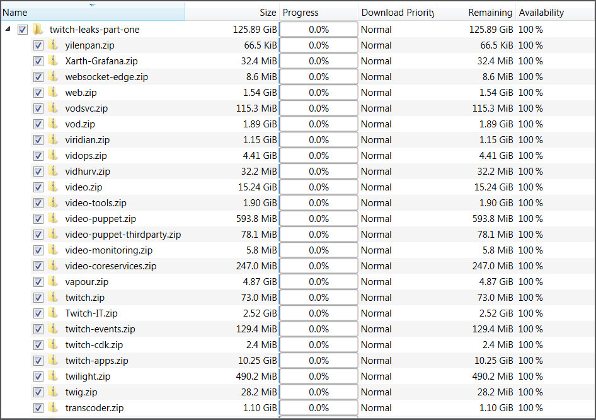Screen dimensions: 596x420
Task: Click the zip icon beside twilight.zip
Action: 53,376
